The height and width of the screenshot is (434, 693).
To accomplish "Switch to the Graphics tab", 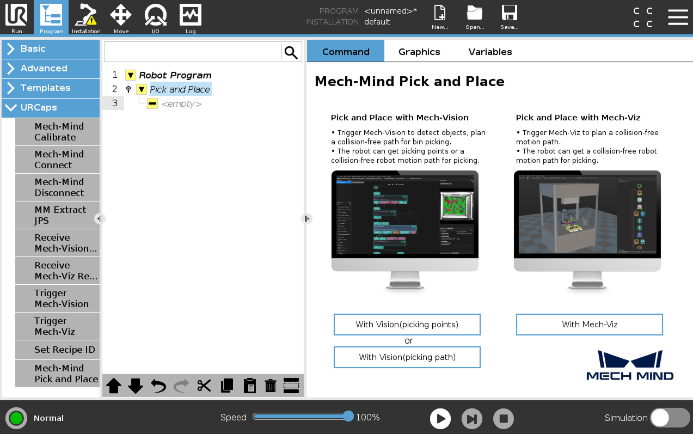I will click(419, 51).
